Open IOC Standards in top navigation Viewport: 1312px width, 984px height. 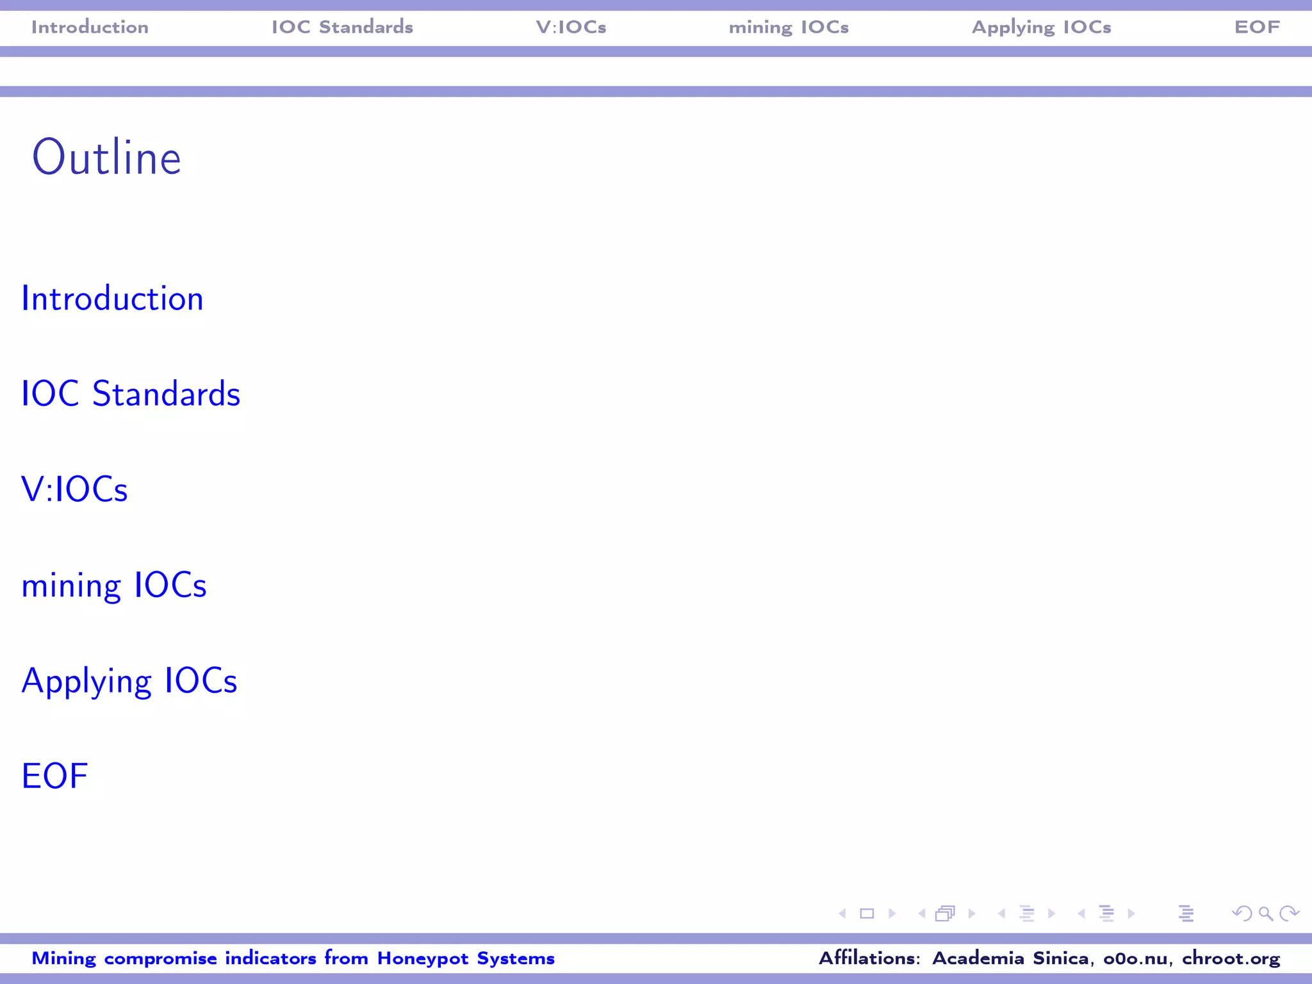tap(342, 28)
